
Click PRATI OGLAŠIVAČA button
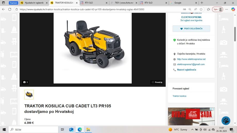191,29
